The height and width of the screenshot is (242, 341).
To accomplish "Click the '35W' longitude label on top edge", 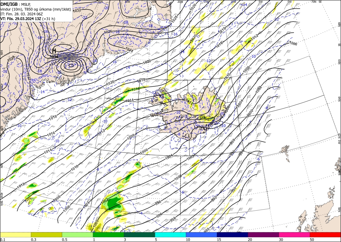I will [x=100, y=2].
